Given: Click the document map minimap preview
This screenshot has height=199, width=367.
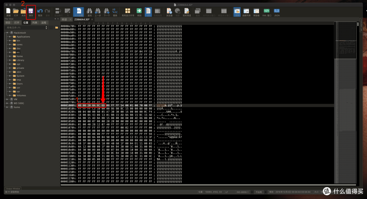Looking at the screenshot, I should point(345,102).
